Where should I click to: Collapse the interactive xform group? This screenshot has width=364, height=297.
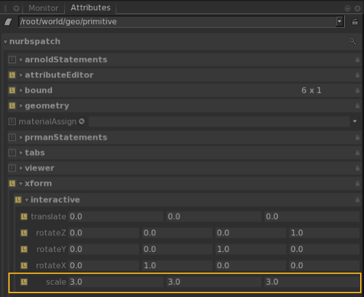(x=27, y=200)
